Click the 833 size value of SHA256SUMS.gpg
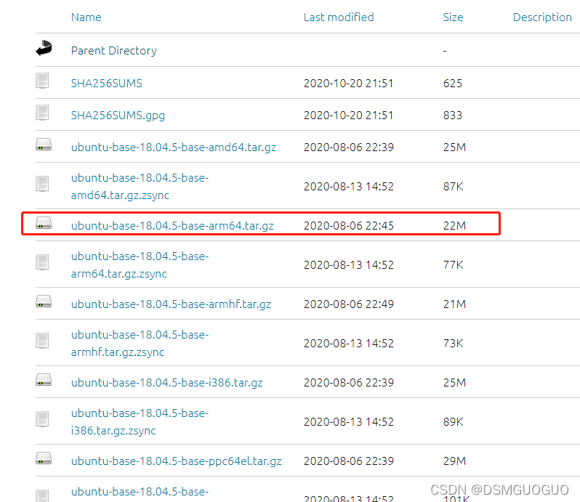 pyautogui.click(x=453, y=116)
